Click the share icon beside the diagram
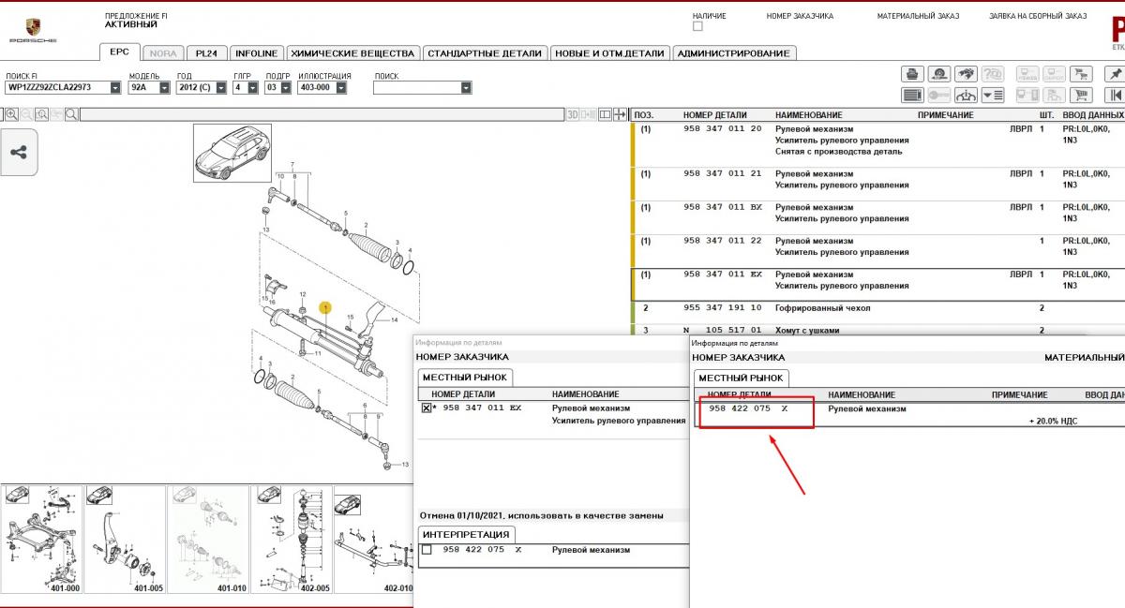Image resolution: width=1125 pixels, height=608 pixels. click(19, 154)
